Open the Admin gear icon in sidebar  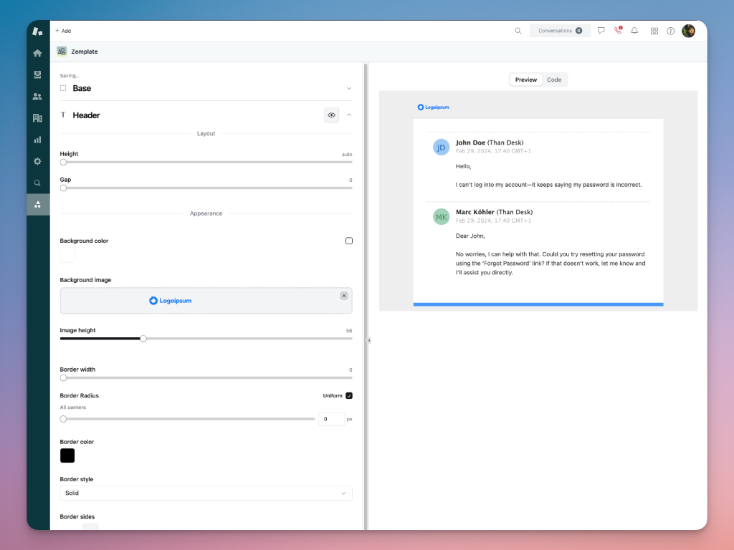pos(37,161)
